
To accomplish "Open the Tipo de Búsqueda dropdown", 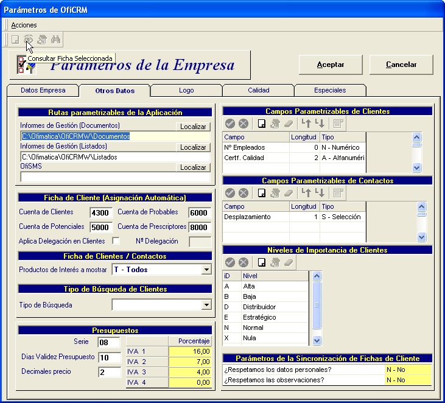I will coord(206,305).
